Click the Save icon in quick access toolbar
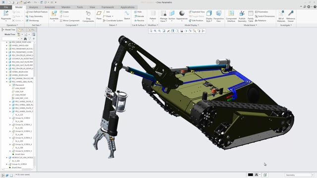This screenshot has height=178, width=317. [x=25, y=2]
